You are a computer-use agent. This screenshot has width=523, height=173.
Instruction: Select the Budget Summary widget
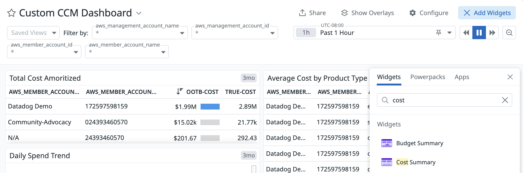419,143
